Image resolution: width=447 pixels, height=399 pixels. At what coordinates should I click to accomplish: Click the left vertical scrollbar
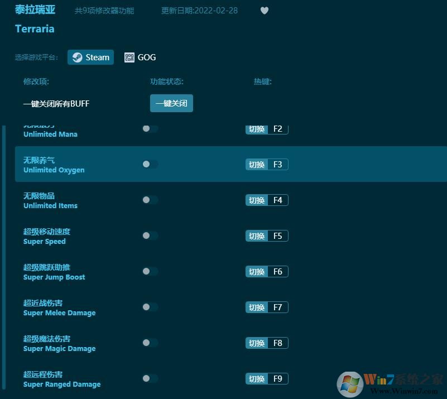coord(4,257)
